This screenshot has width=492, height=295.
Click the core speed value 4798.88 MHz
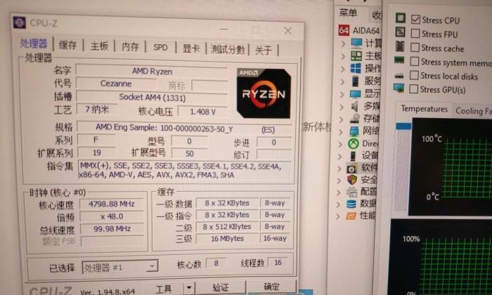(111, 204)
